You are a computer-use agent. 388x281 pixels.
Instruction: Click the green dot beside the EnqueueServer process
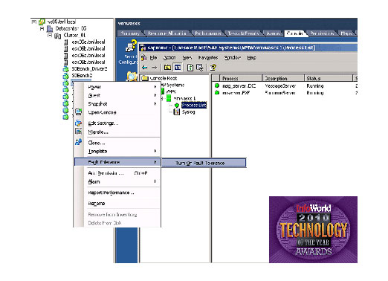(217, 93)
